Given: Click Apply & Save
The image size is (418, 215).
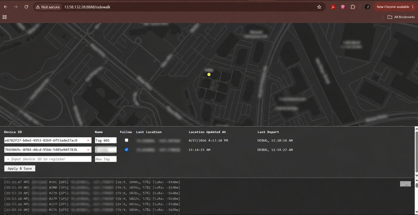Looking at the screenshot, I should 20,168.
